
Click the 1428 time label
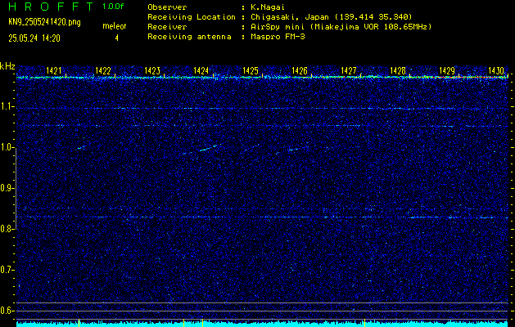(398, 70)
